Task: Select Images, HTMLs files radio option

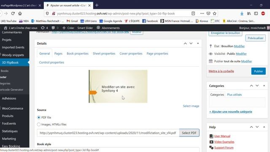Action: [39, 124]
